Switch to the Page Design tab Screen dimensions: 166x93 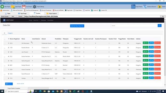click(22, 13)
